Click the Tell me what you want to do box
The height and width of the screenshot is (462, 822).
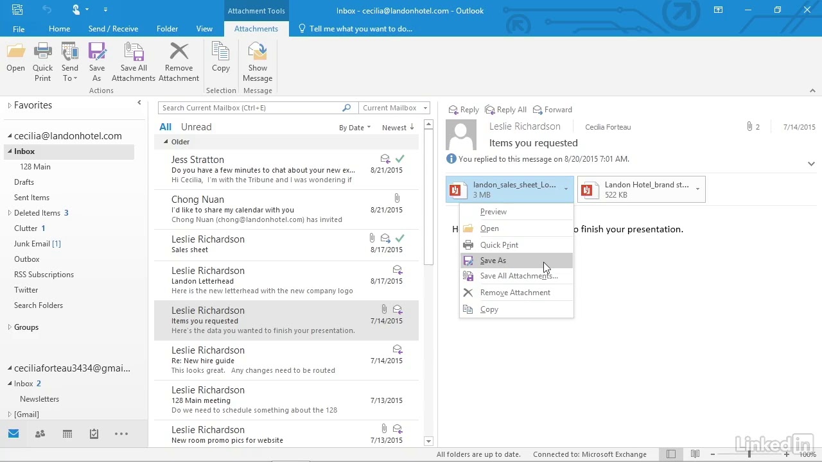(x=356, y=29)
